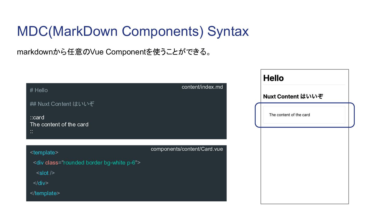The image size is (390, 219).
Task: Click the closing '</template>' tag
Action: [x=45, y=193]
